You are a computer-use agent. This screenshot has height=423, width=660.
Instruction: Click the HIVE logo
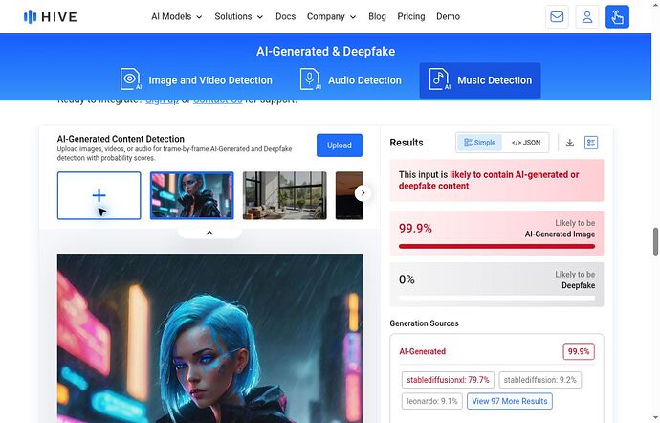click(51, 17)
